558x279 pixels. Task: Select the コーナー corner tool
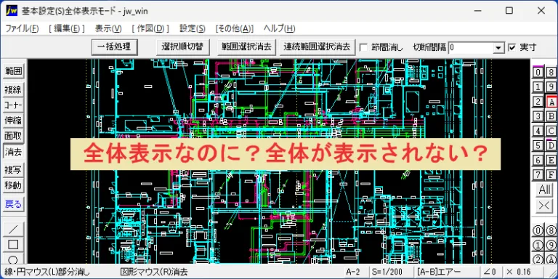click(13, 105)
